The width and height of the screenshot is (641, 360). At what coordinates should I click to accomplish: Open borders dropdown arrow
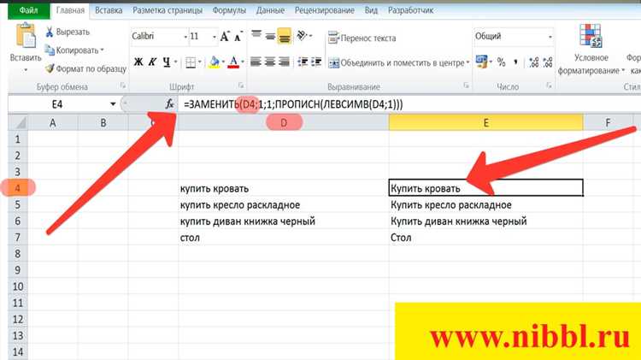tap(199, 62)
